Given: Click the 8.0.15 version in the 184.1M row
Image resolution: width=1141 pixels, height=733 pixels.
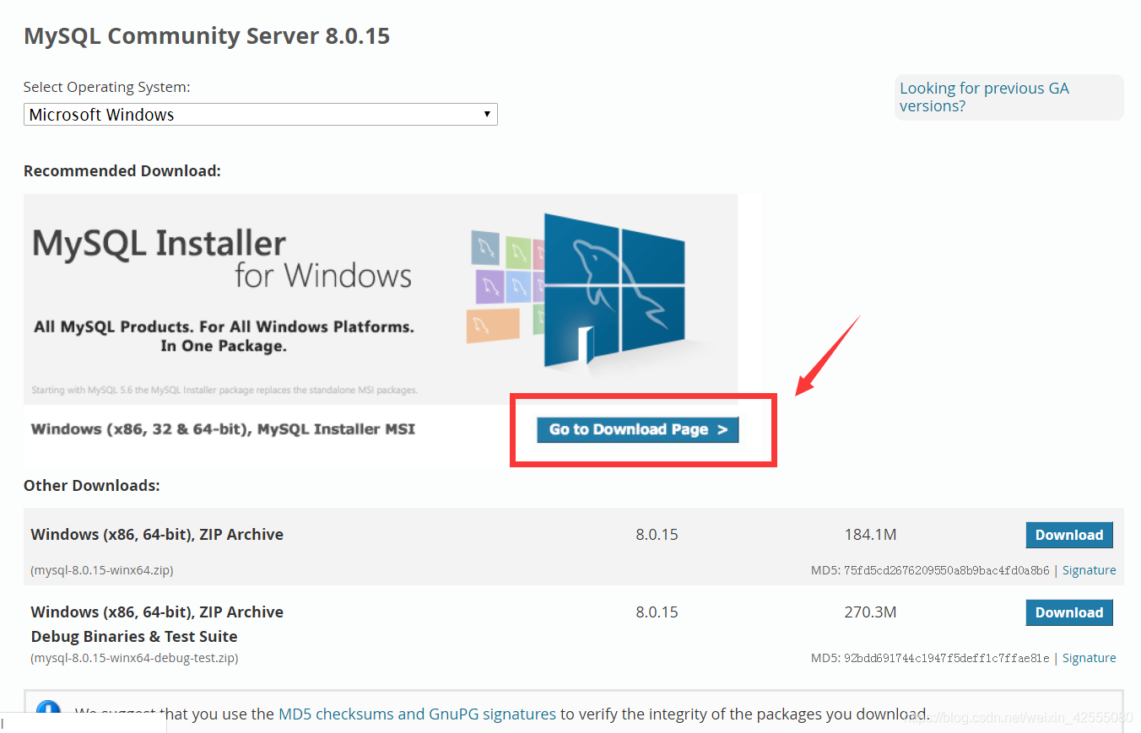Looking at the screenshot, I should click(x=657, y=535).
